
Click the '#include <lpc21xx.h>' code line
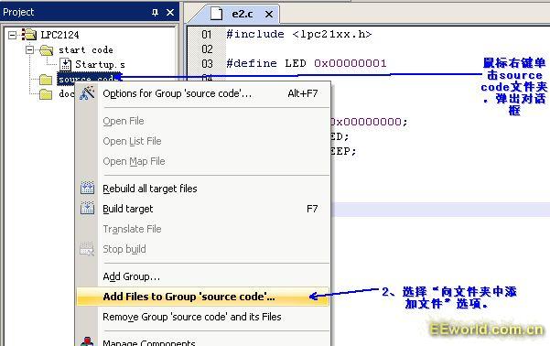[299, 34]
